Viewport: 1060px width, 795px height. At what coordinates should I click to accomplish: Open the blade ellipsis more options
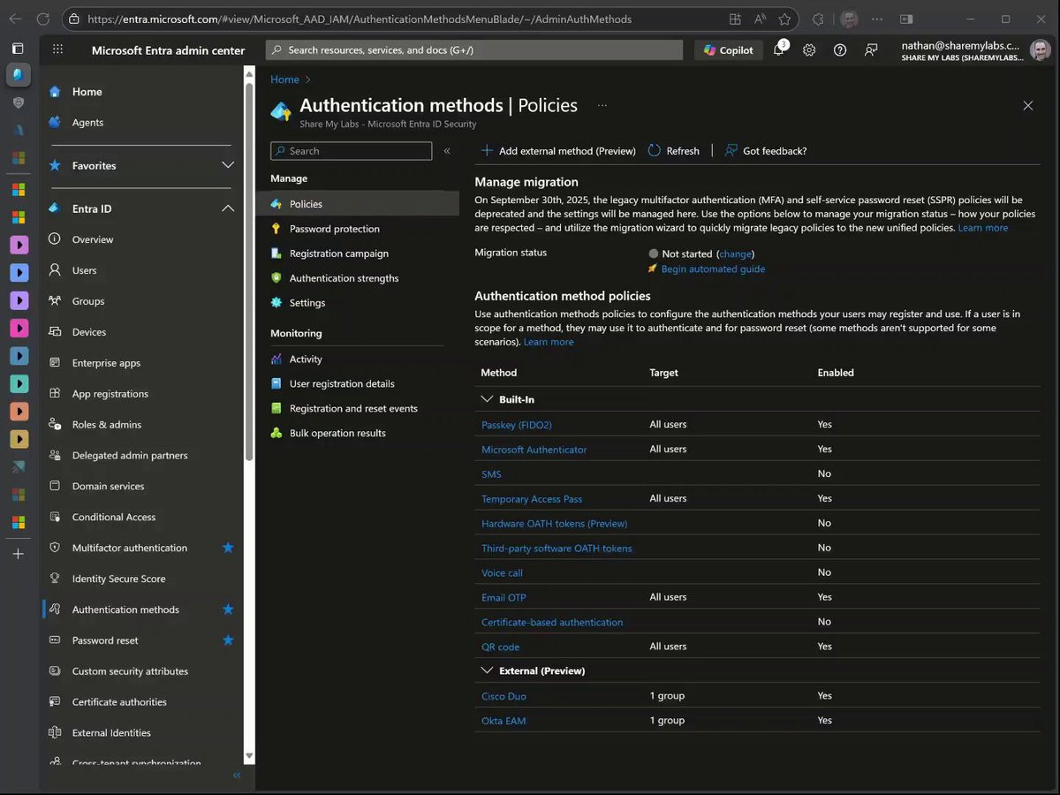click(x=602, y=105)
